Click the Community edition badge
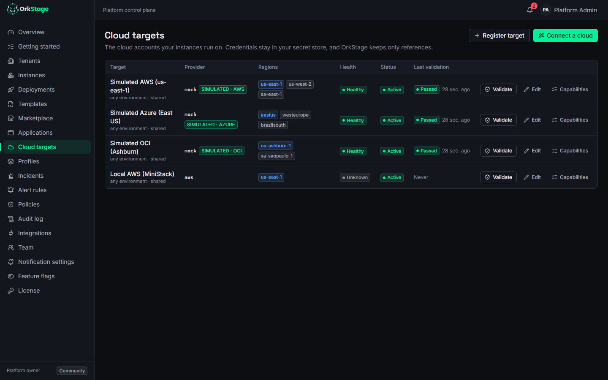The width and height of the screenshot is (608, 380). (72, 371)
